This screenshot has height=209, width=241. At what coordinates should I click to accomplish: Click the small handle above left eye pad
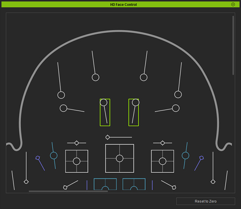click(x=76, y=143)
